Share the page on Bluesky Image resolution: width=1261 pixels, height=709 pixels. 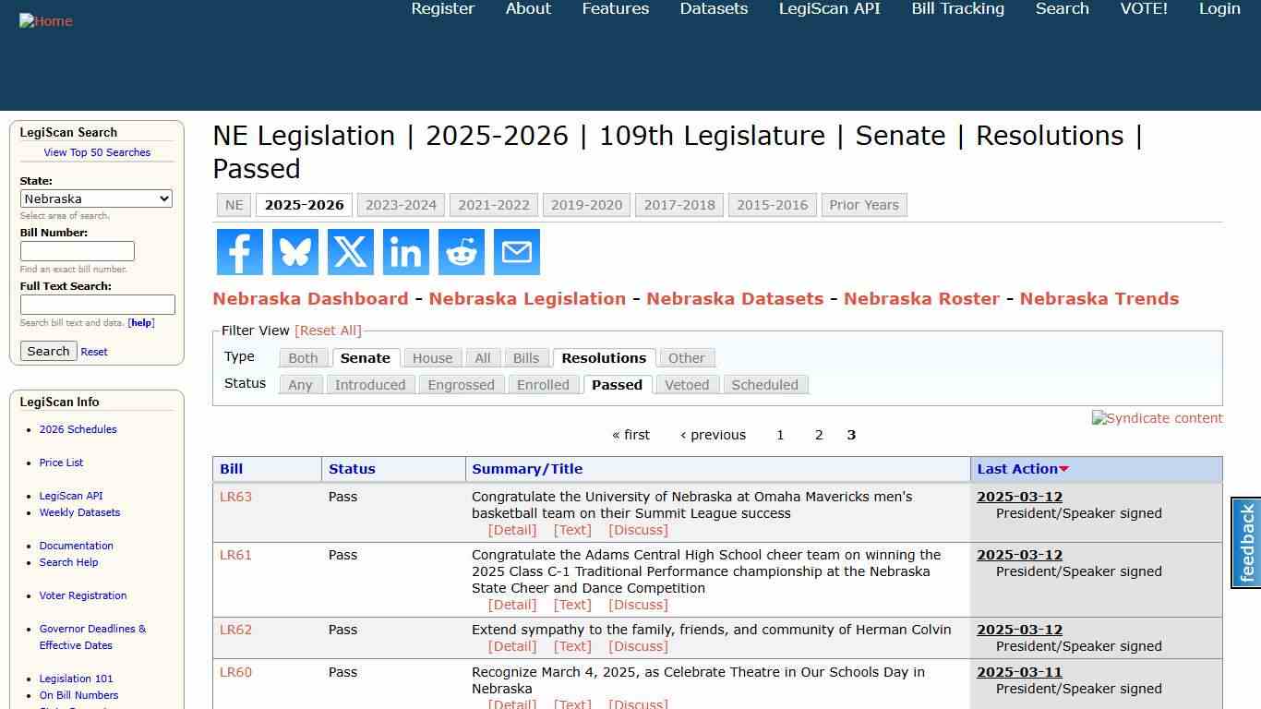click(x=294, y=251)
